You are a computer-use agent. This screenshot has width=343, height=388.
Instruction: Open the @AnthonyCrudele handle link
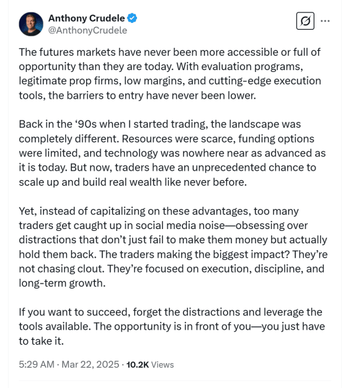point(87,30)
